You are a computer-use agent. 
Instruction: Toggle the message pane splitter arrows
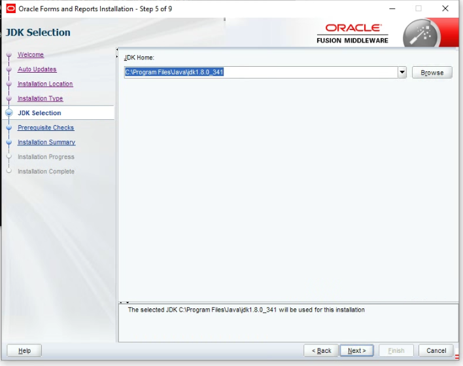pyautogui.click(x=124, y=302)
